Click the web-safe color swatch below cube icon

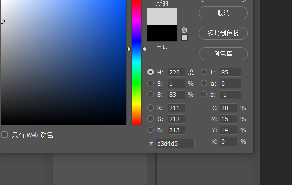[x=184, y=37]
